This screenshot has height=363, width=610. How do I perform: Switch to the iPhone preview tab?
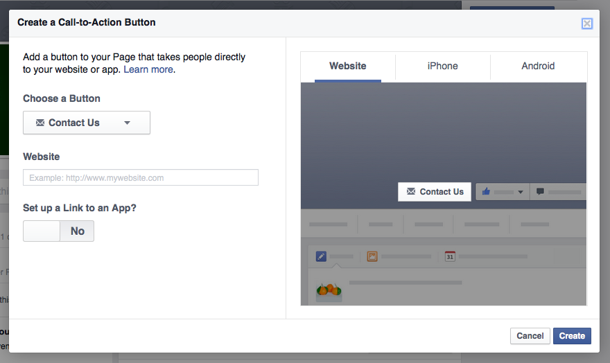[x=442, y=67]
